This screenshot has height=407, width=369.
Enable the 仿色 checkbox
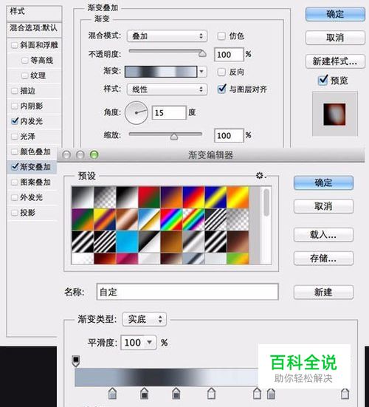coord(221,35)
